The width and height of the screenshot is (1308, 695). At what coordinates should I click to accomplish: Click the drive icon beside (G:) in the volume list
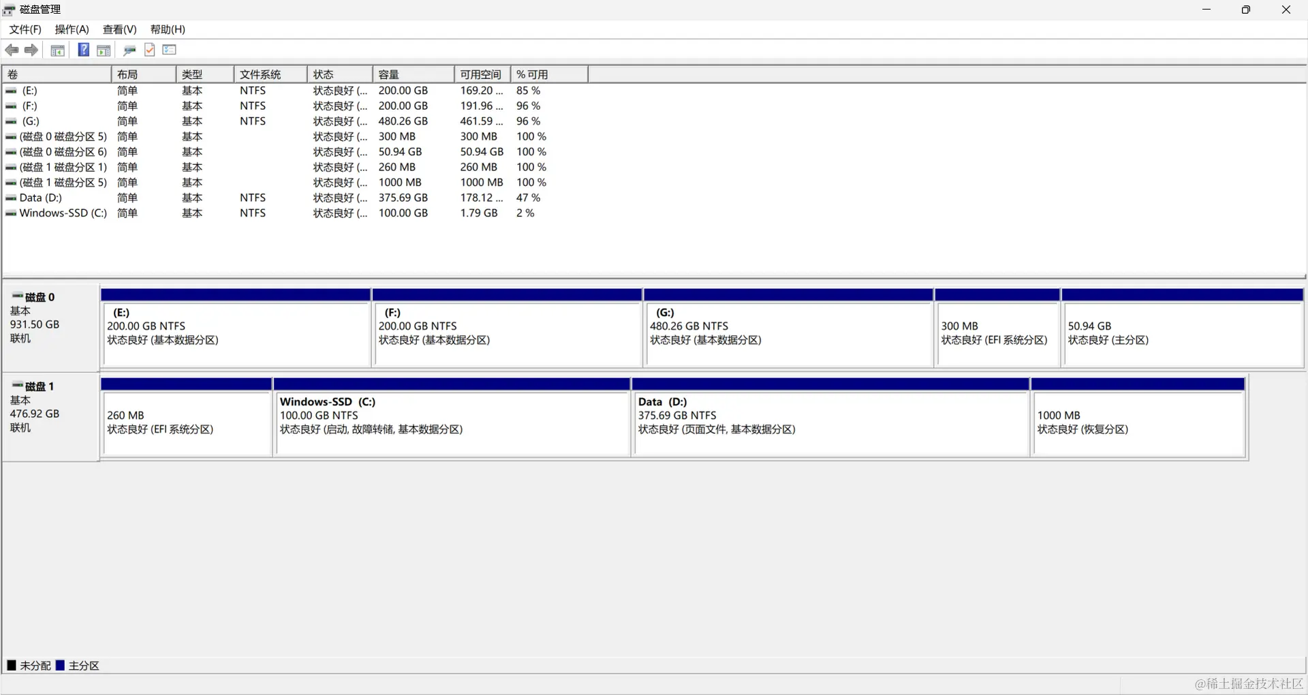pyautogui.click(x=11, y=121)
